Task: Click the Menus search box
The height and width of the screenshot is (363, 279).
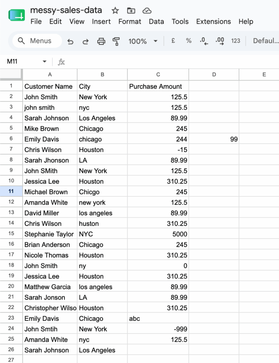Action: [x=37, y=41]
